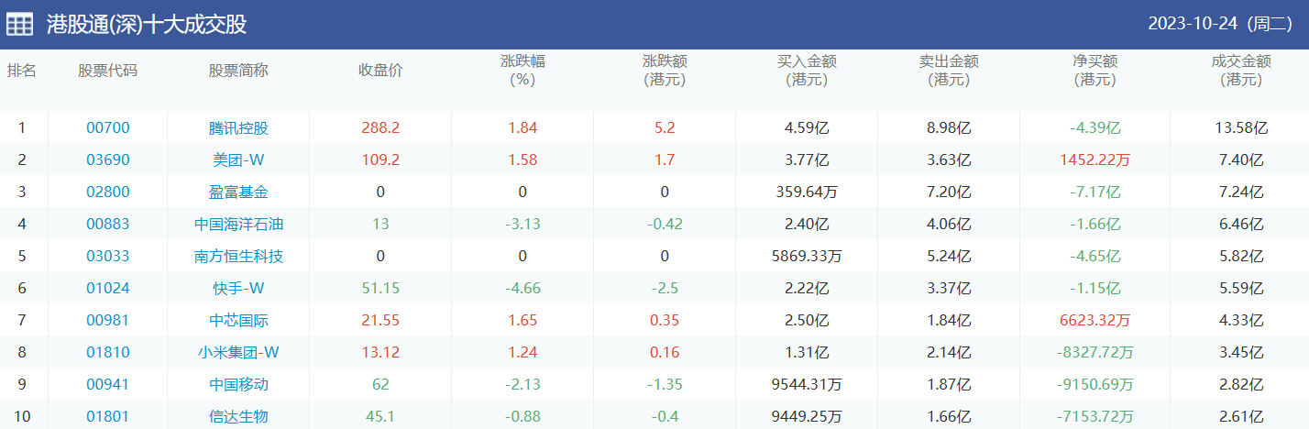Open stock code 01024

tap(108, 289)
